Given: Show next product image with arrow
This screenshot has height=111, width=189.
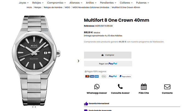Looking at the screenshot, I should click(78, 61).
